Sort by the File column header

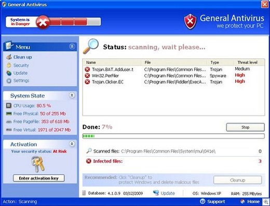point(174,62)
